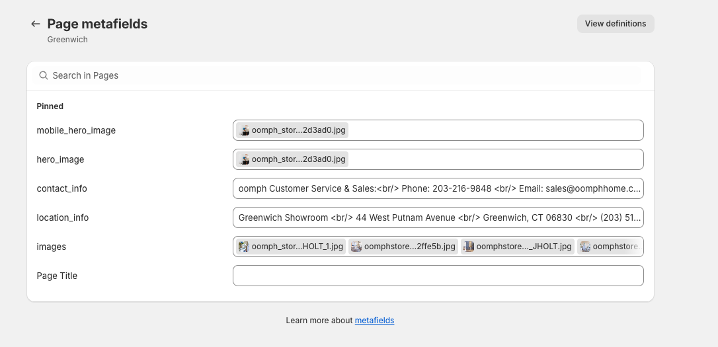Select the fourth, cut-off image chip
This screenshot has height=347, width=718.
click(610, 247)
